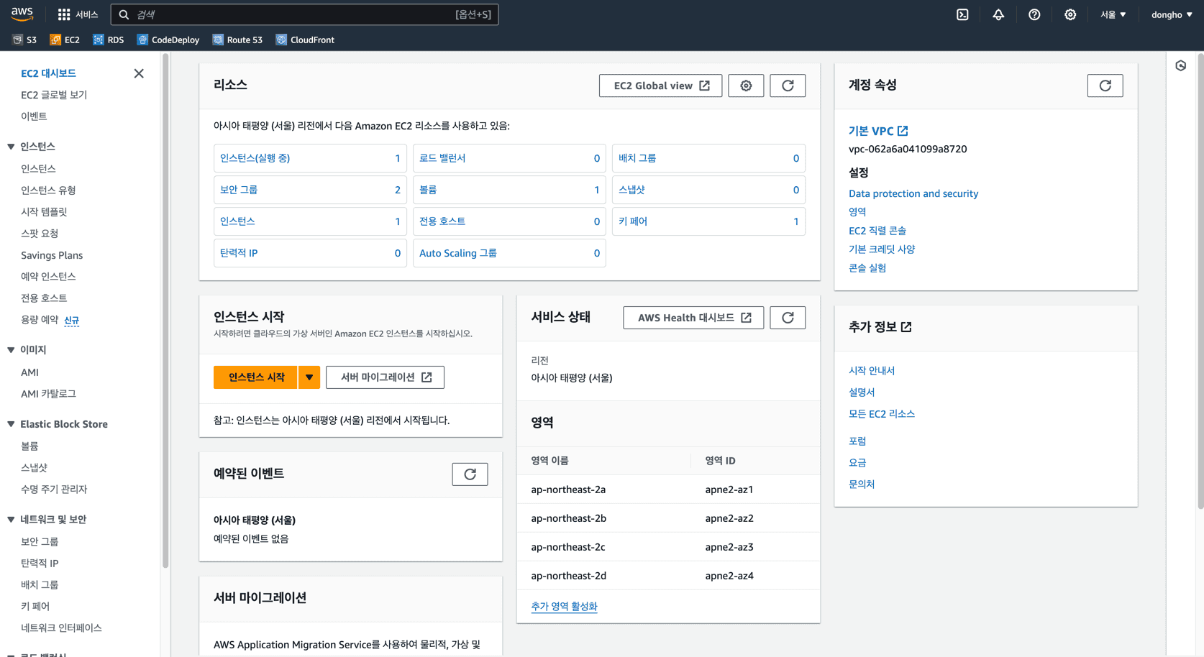This screenshot has width=1204, height=657.
Task: Open the resources panel settings gear
Action: point(746,86)
